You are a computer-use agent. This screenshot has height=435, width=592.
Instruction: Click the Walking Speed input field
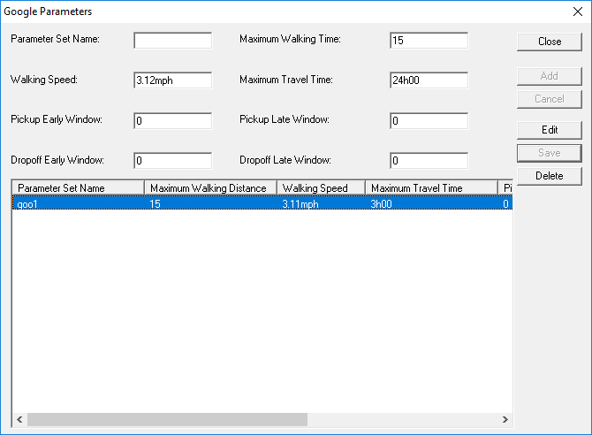[172, 80]
